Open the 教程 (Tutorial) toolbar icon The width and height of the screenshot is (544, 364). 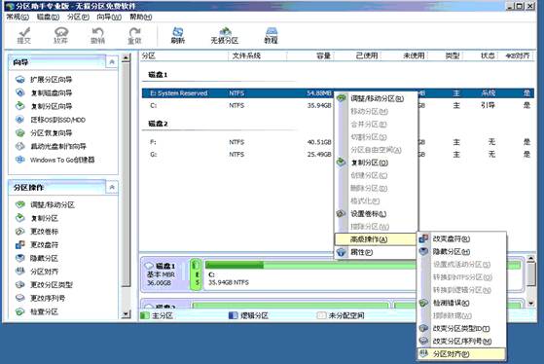point(271,35)
